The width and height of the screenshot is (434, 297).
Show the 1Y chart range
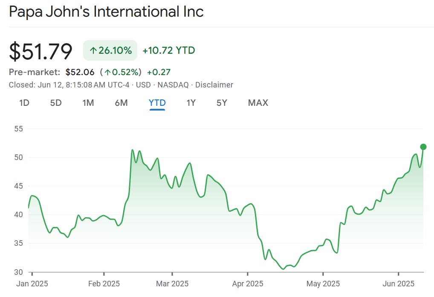pos(191,103)
